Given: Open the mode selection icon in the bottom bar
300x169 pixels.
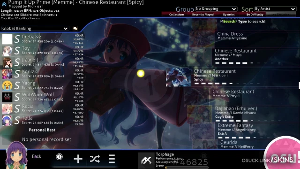Looking at the screenshot, I should (60, 157).
